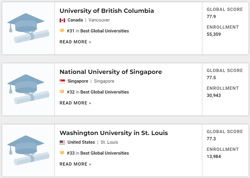This screenshot has width=250, height=178.
Task: Click the global score 77.9 value
Action: pyautogui.click(x=211, y=17)
